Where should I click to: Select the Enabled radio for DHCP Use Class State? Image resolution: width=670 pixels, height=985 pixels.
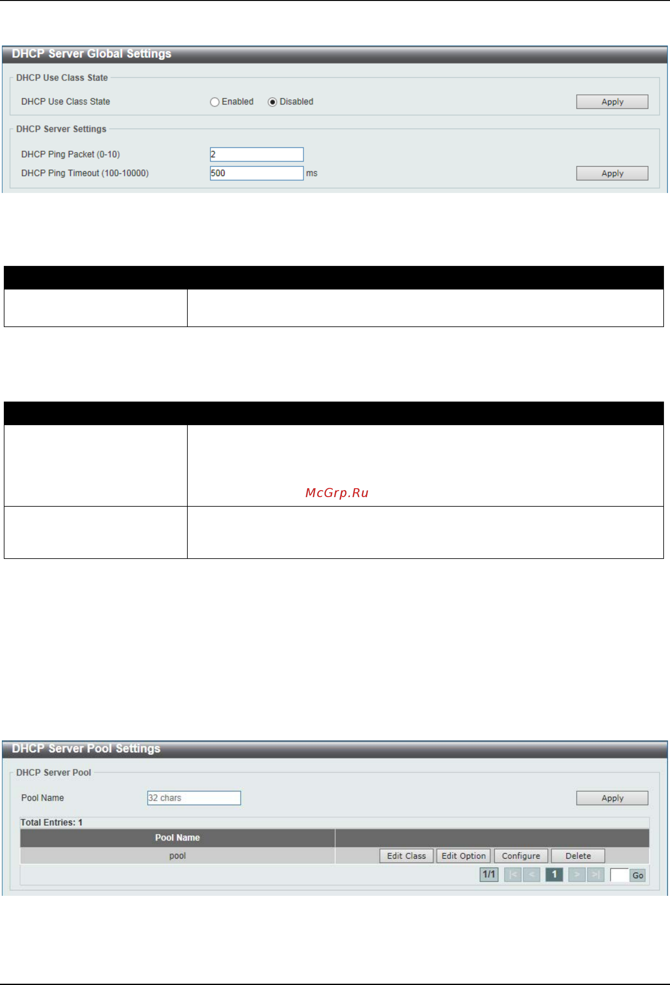click(x=215, y=102)
